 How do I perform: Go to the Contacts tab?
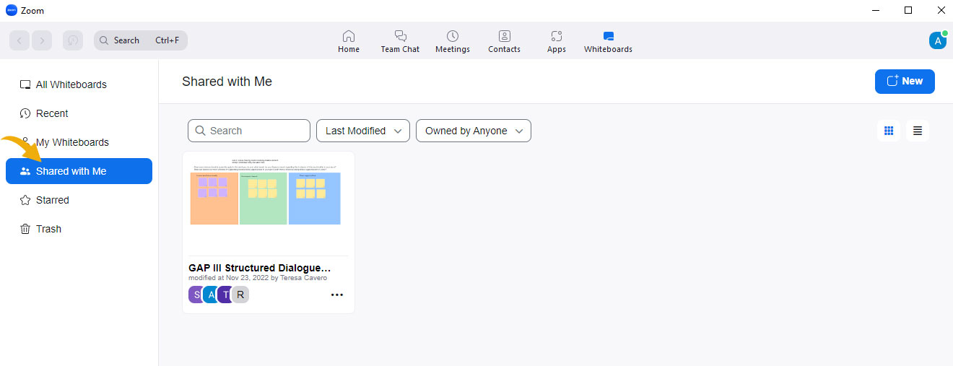(504, 42)
